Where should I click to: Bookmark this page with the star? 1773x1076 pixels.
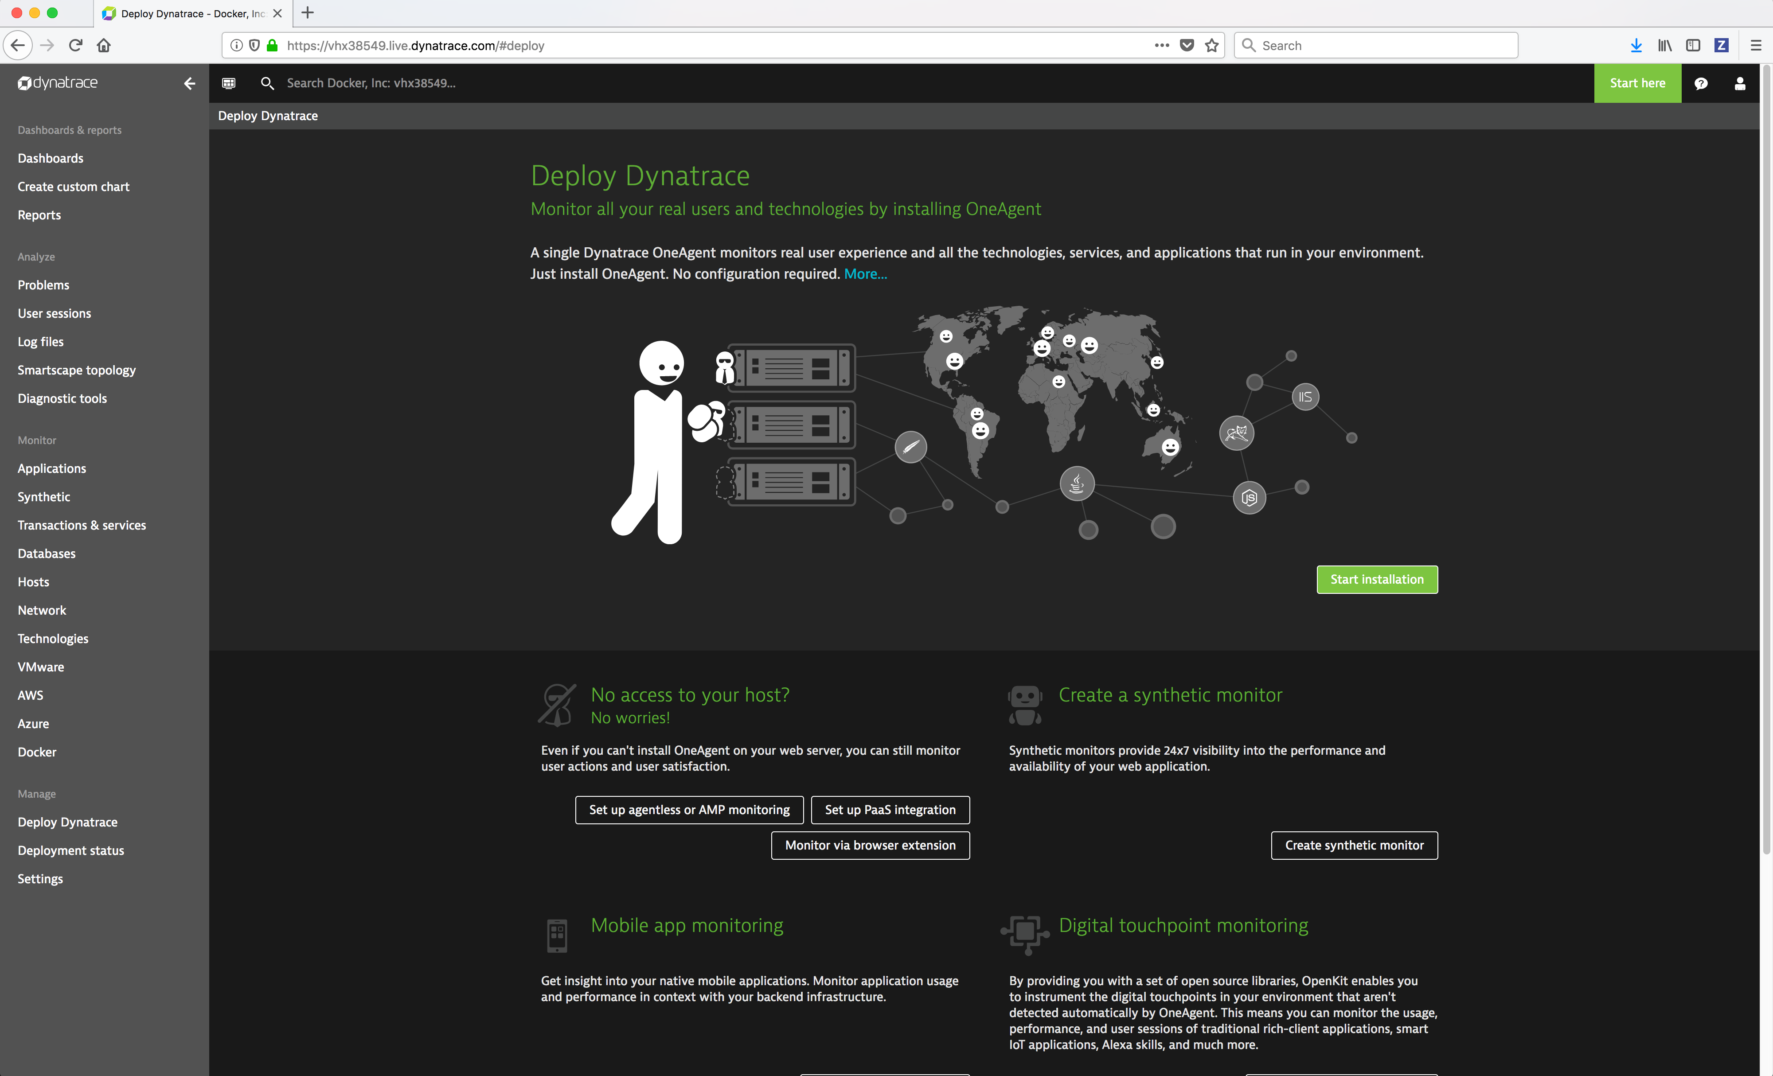coord(1212,45)
